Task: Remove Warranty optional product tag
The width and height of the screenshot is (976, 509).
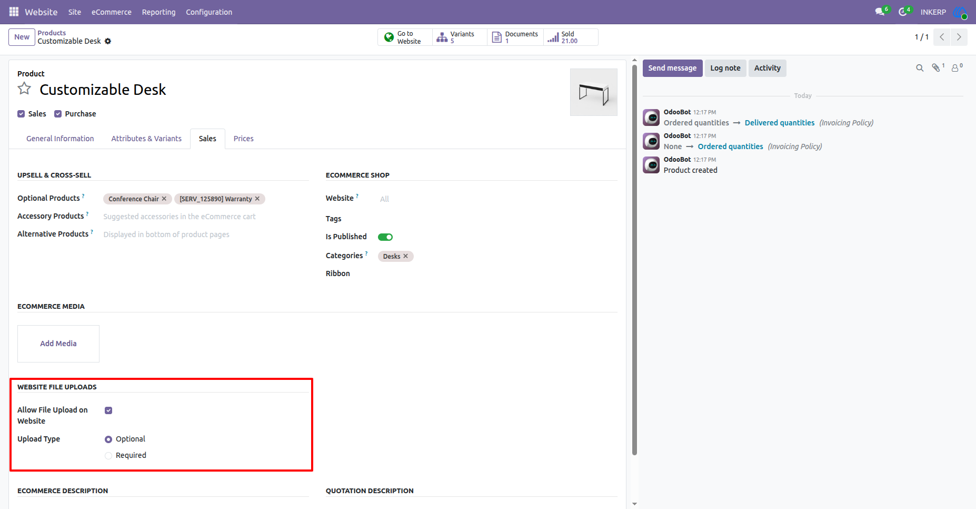Action: (x=257, y=199)
